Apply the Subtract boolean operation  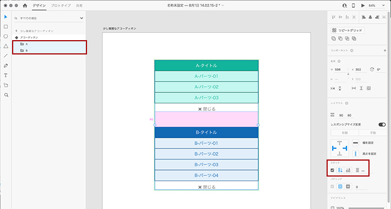pyautogui.click(x=340, y=38)
